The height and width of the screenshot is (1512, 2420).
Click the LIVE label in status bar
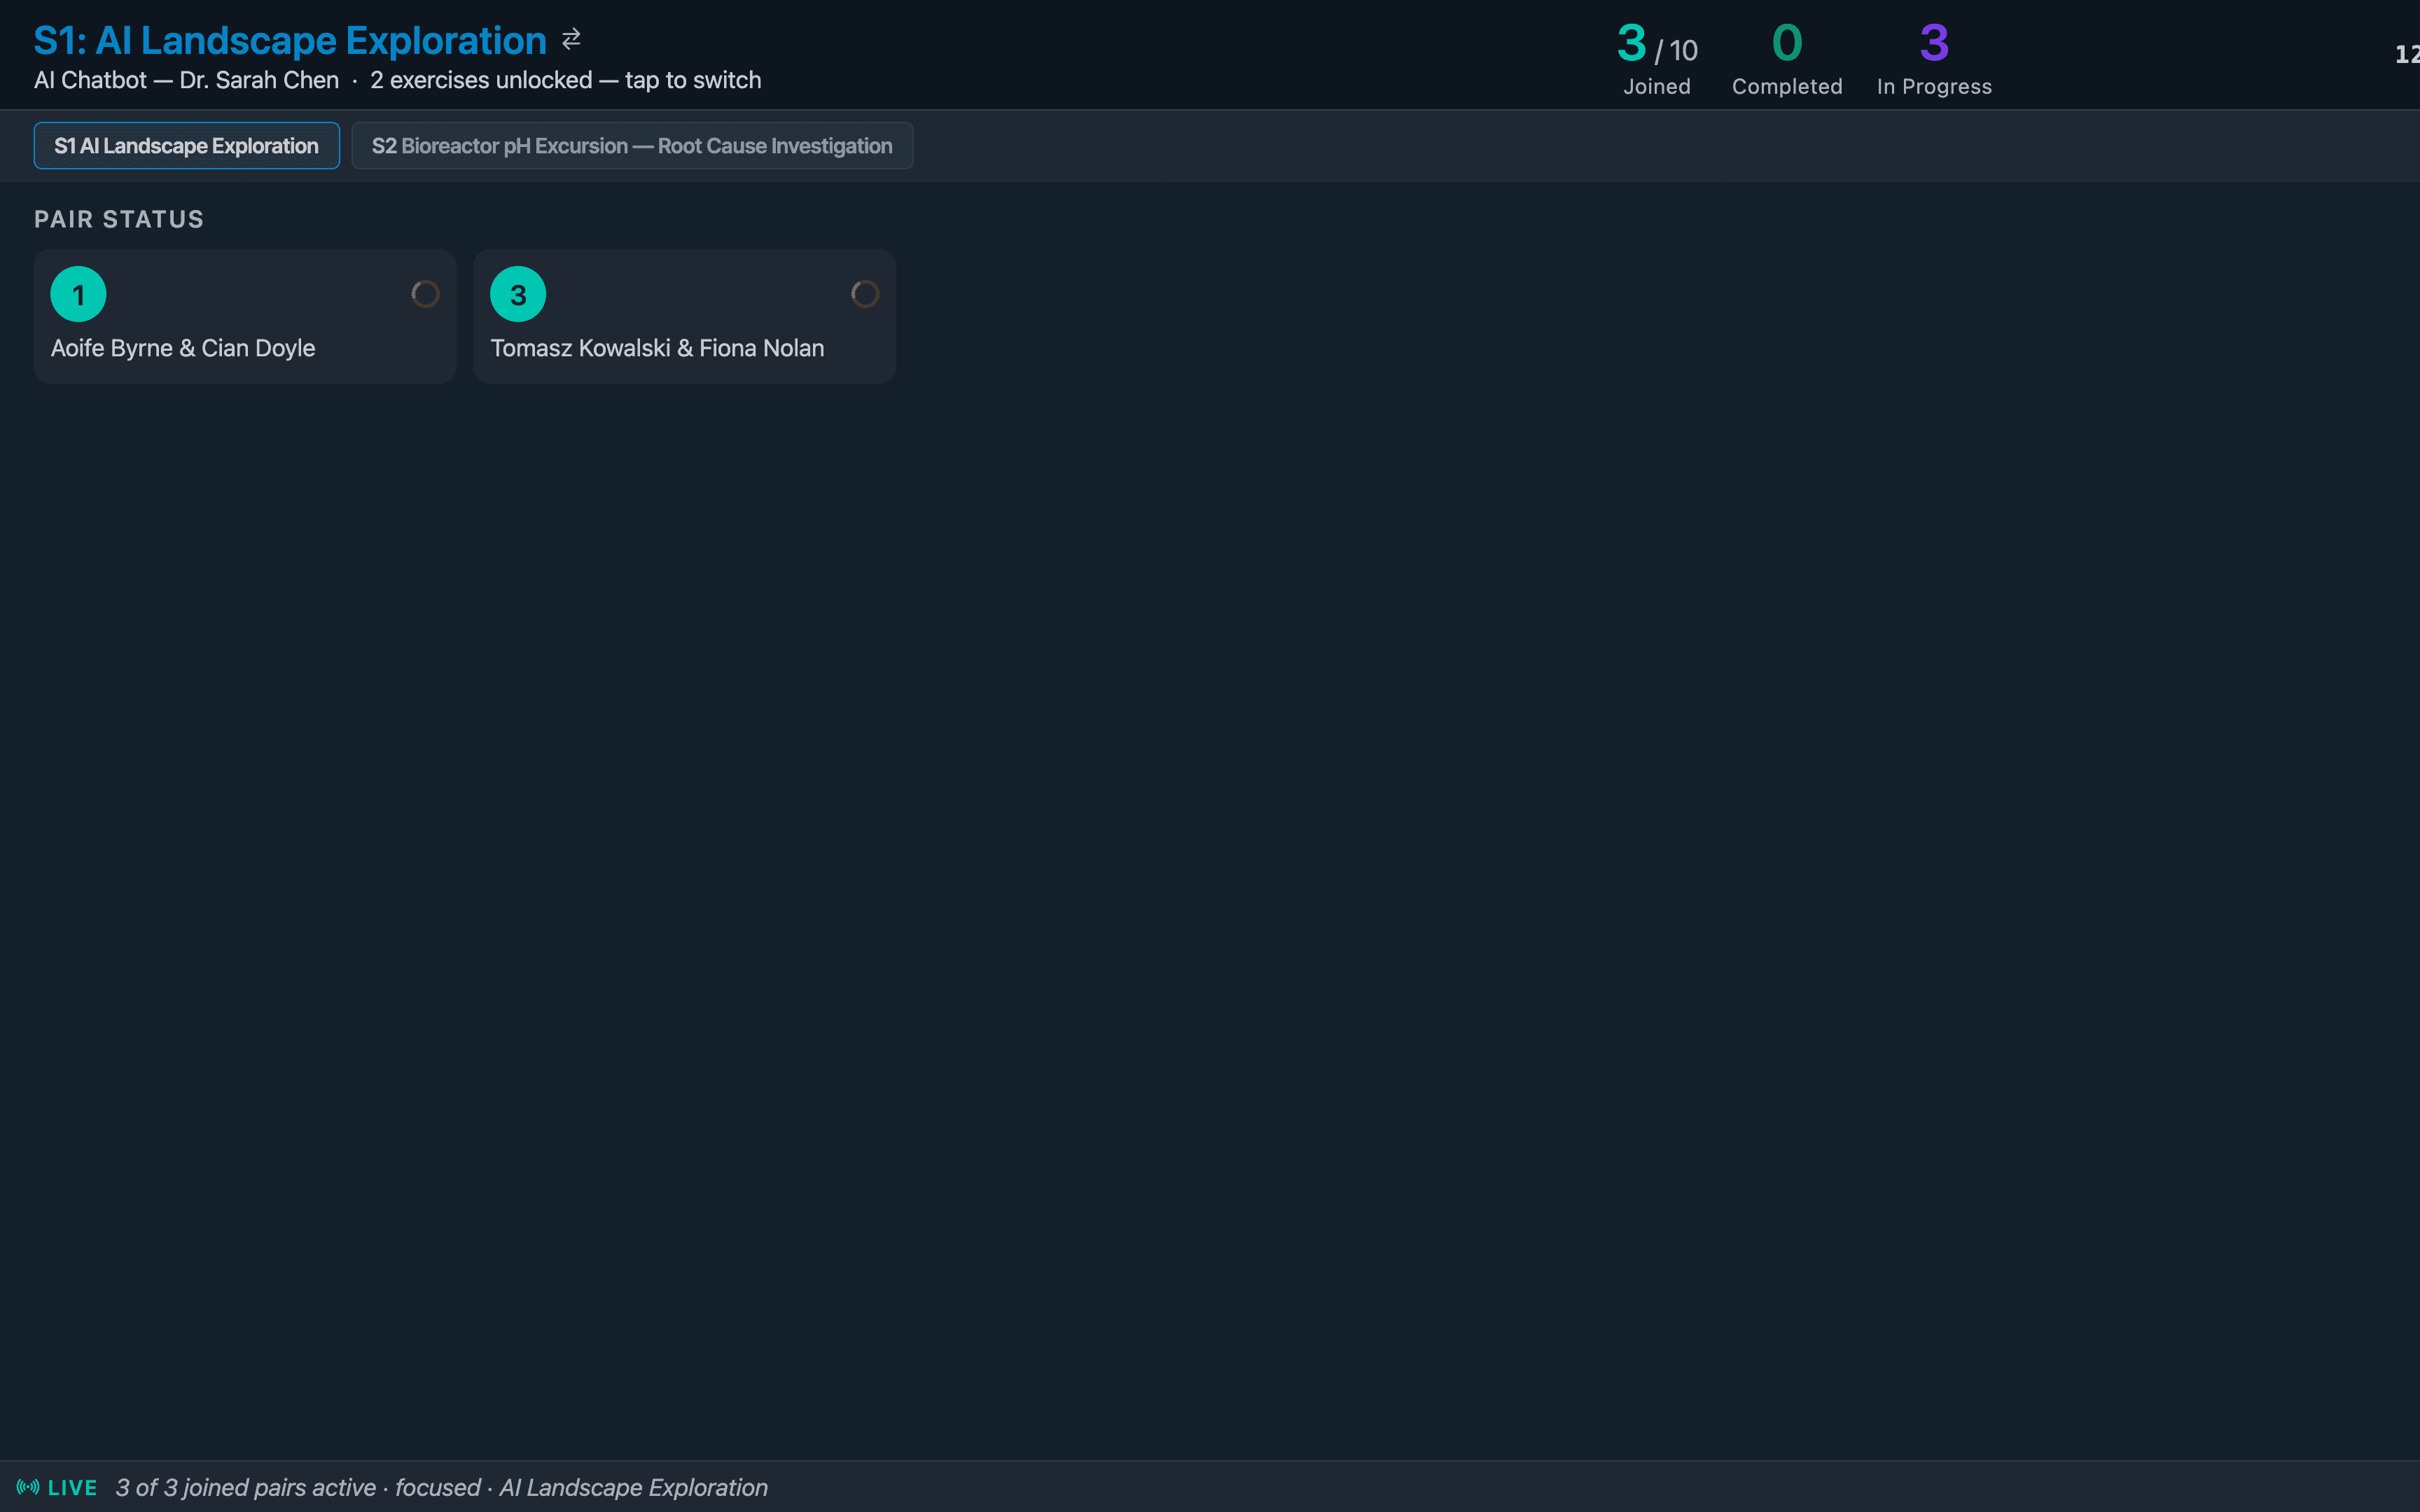click(x=73, y=1488)
